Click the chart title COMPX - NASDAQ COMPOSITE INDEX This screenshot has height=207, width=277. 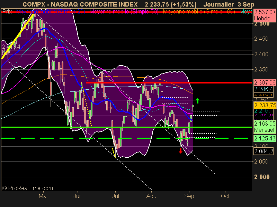click(80, 4)
